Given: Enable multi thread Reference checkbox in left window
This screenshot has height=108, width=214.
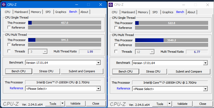Looking at the screenshot, I should pos(9,45).
